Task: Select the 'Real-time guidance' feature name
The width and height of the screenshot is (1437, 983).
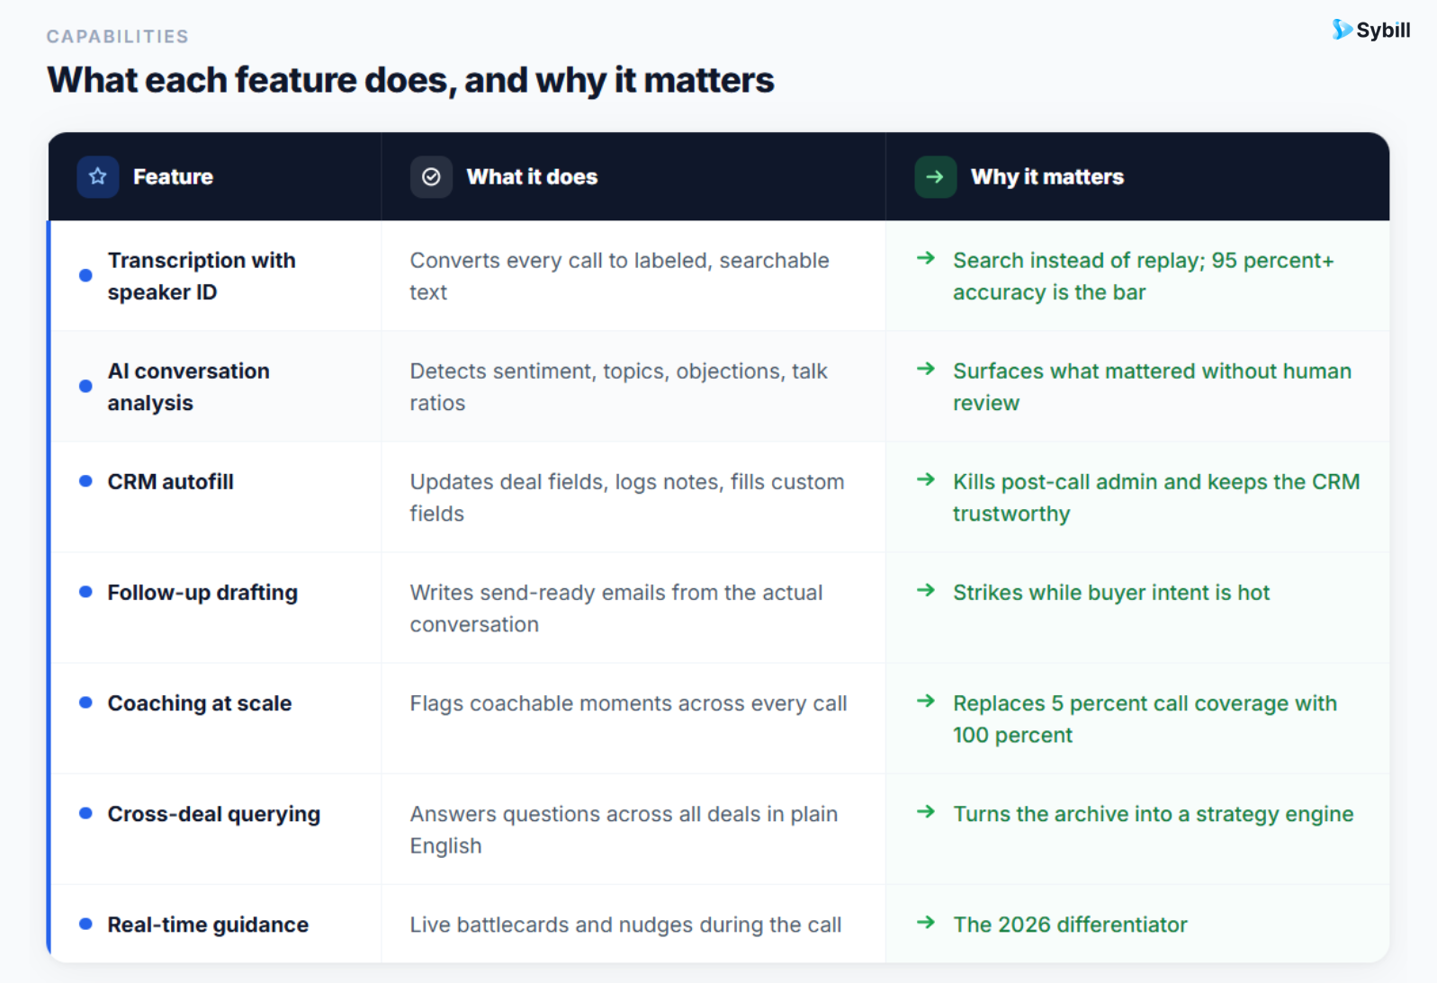Action: [208, 925]
